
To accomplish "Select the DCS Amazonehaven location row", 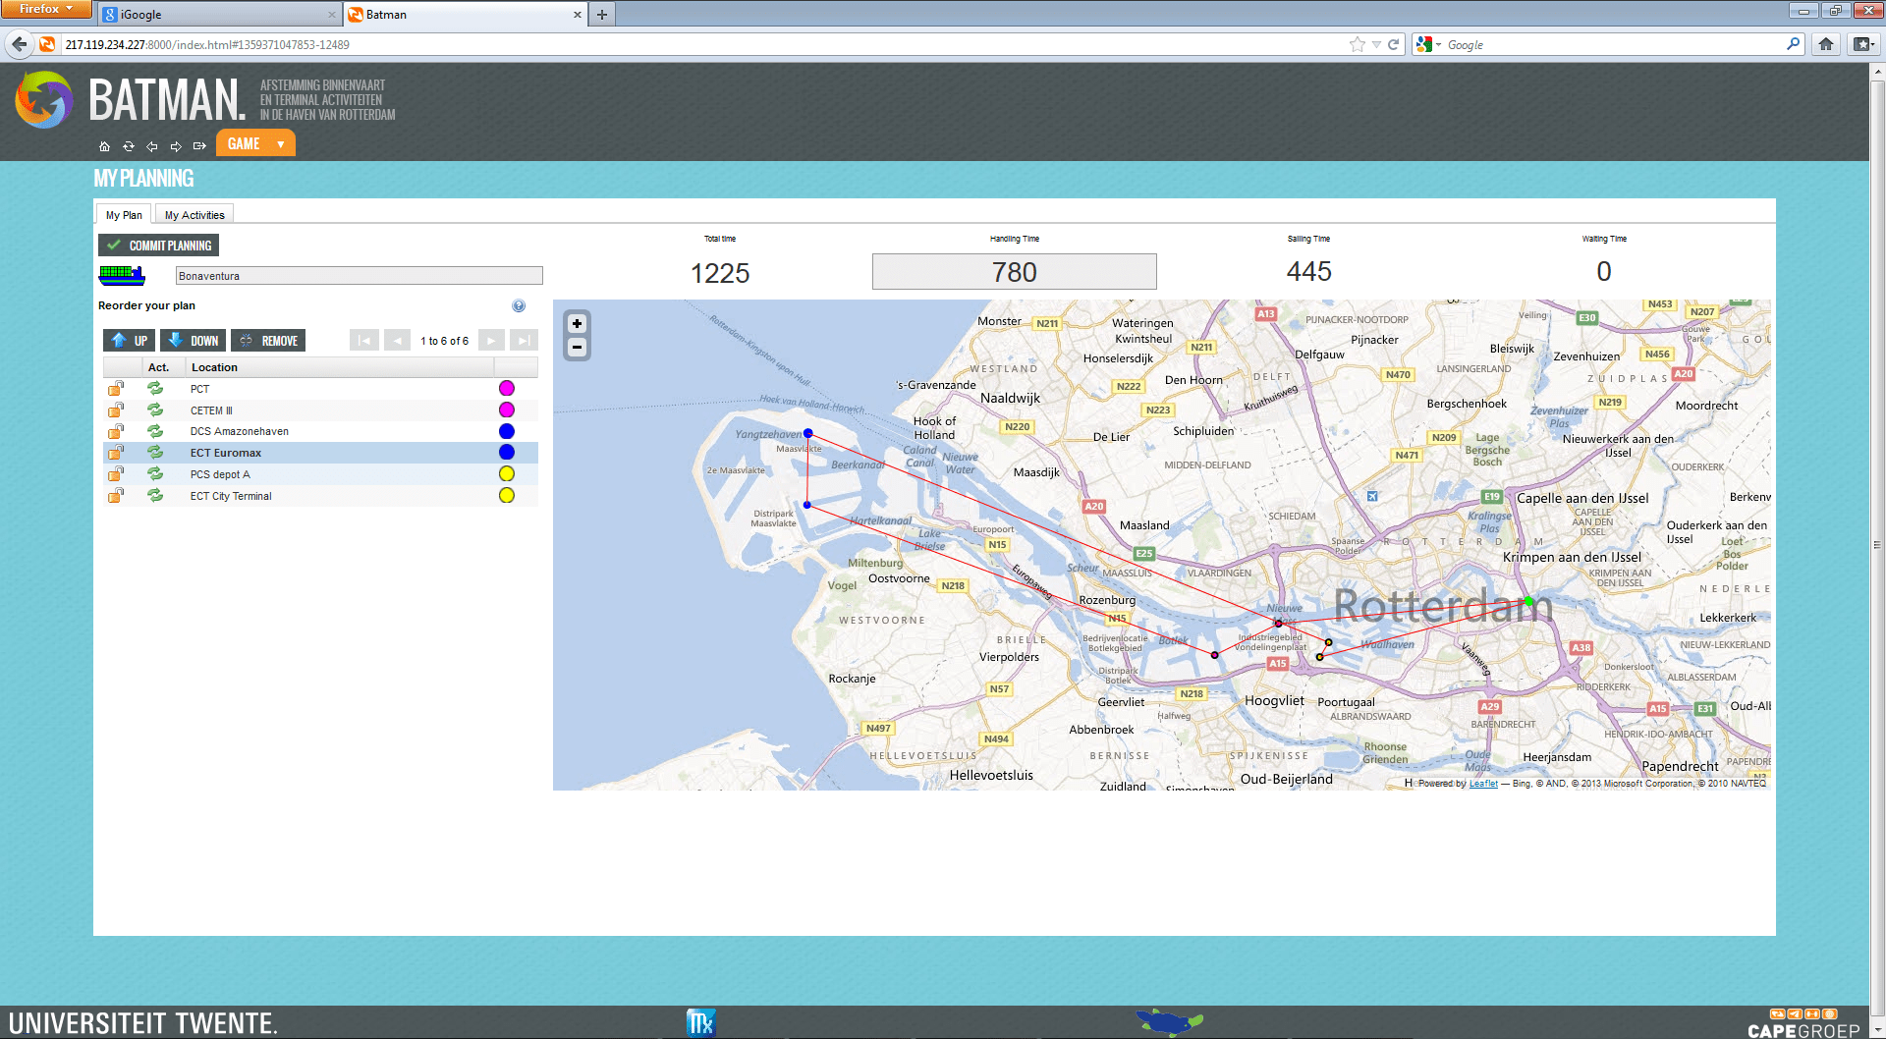I will pyautogui.click(x=320, y=431).
